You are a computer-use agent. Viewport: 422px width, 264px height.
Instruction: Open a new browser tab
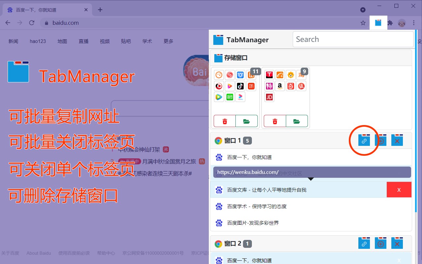pos(100,10)
